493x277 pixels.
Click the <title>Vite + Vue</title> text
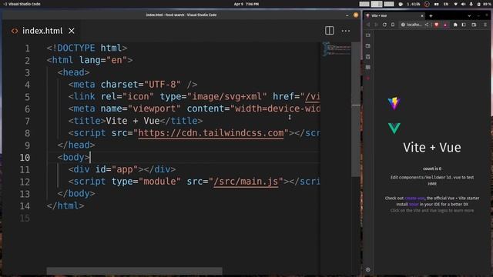(136, 121)
